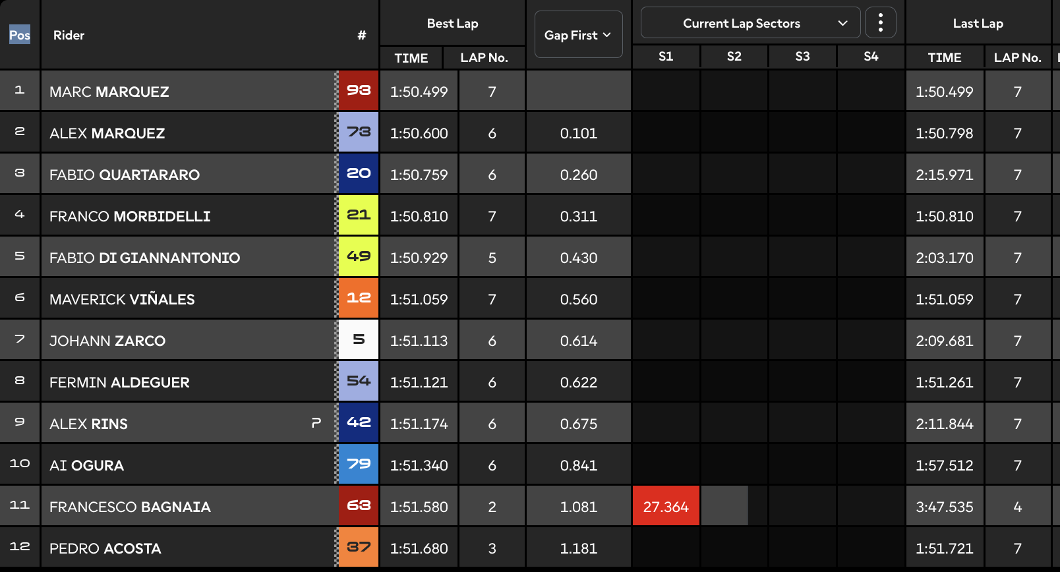Click the Last Lap LAP No. subheader
The height and width of the screenshot is (572, 1060).
pyautogui.click(x=1017, y=57)
